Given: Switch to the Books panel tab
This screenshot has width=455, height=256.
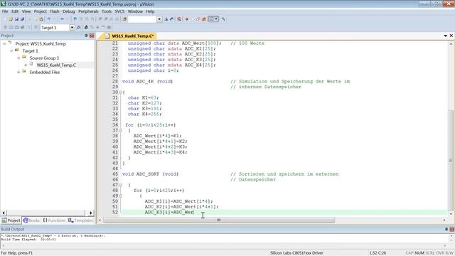Looking at the screenshot, I should click(x=31, y=220).
